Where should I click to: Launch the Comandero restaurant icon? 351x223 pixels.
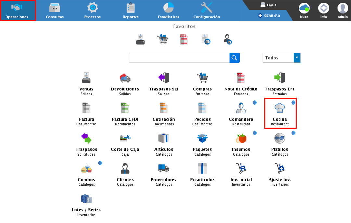(241, 108)
